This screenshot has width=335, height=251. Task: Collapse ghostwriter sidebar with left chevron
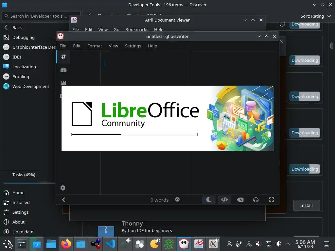pos(63,200)
